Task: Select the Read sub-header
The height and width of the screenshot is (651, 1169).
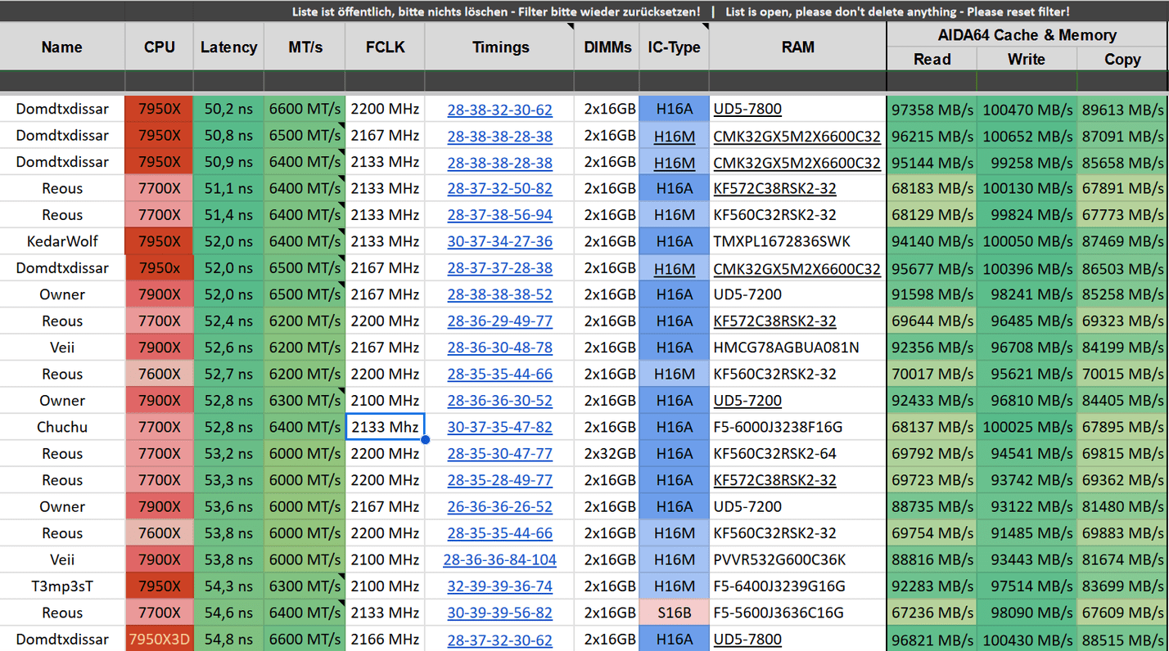Action: tap(932, 59)
